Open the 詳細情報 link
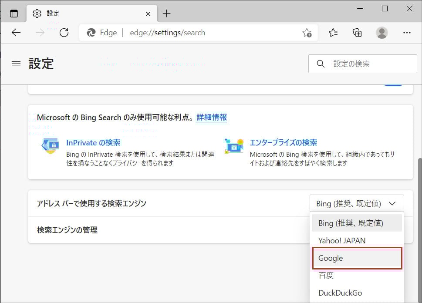The height and width of the screenshot is (303, 422). click(x=212, y=117)
